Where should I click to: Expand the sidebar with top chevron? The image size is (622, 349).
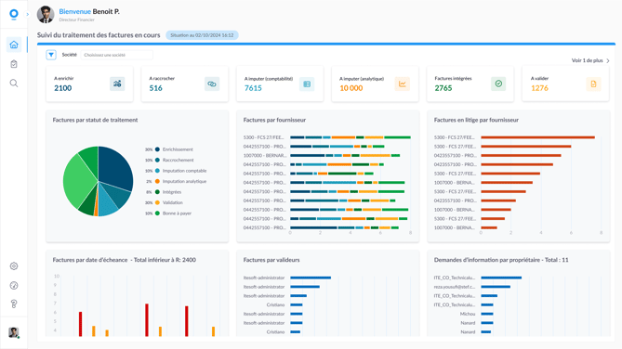27,14
